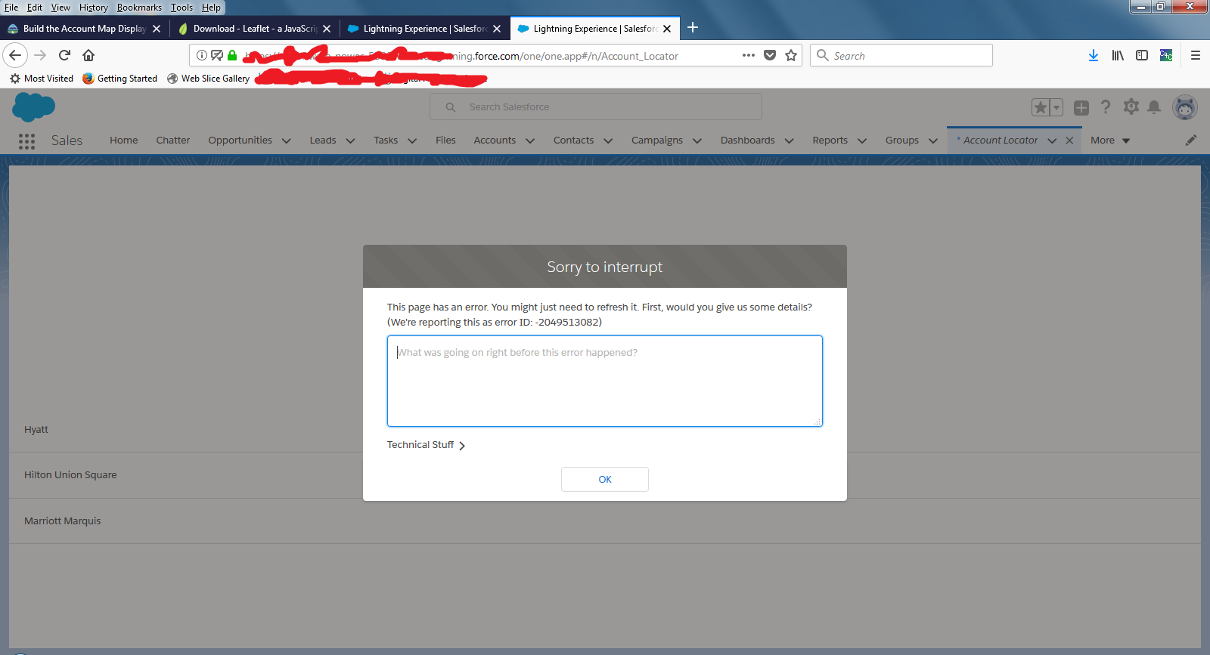1210x655 pixels.
Task: Click the Salesforce cloud logo
Action: coord(33,107)
